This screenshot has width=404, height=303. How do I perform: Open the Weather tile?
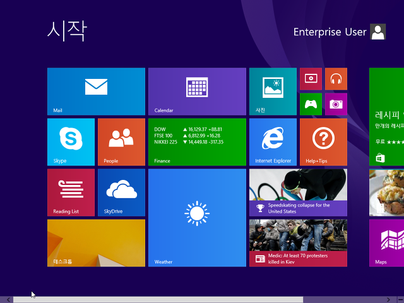pyautogui.click(x=197, y=218)
